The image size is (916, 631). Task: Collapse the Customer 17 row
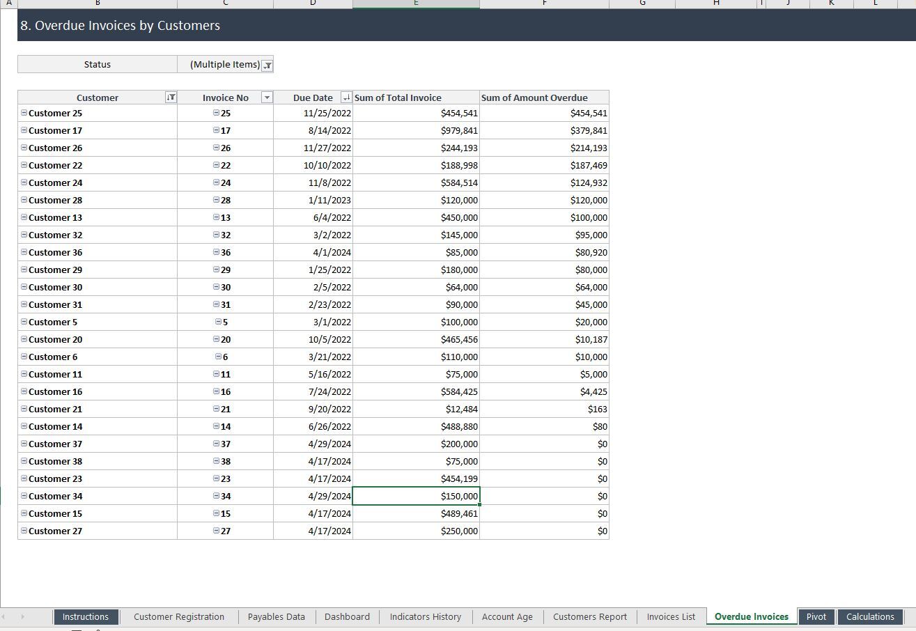click(x=24, y=130)
